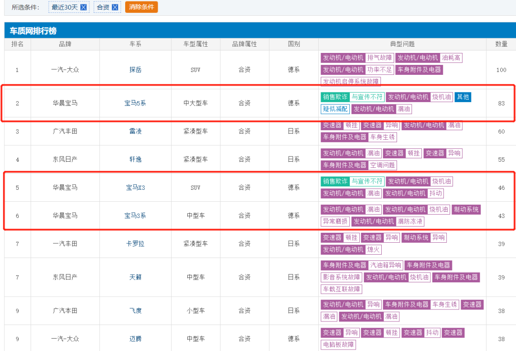Click the 排气故障 tag in 探岳 row
The height and width of the screenshot is (351, 516).
click(x=379, y=58)
